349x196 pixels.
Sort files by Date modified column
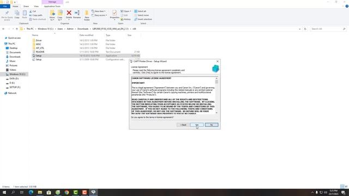86,35
